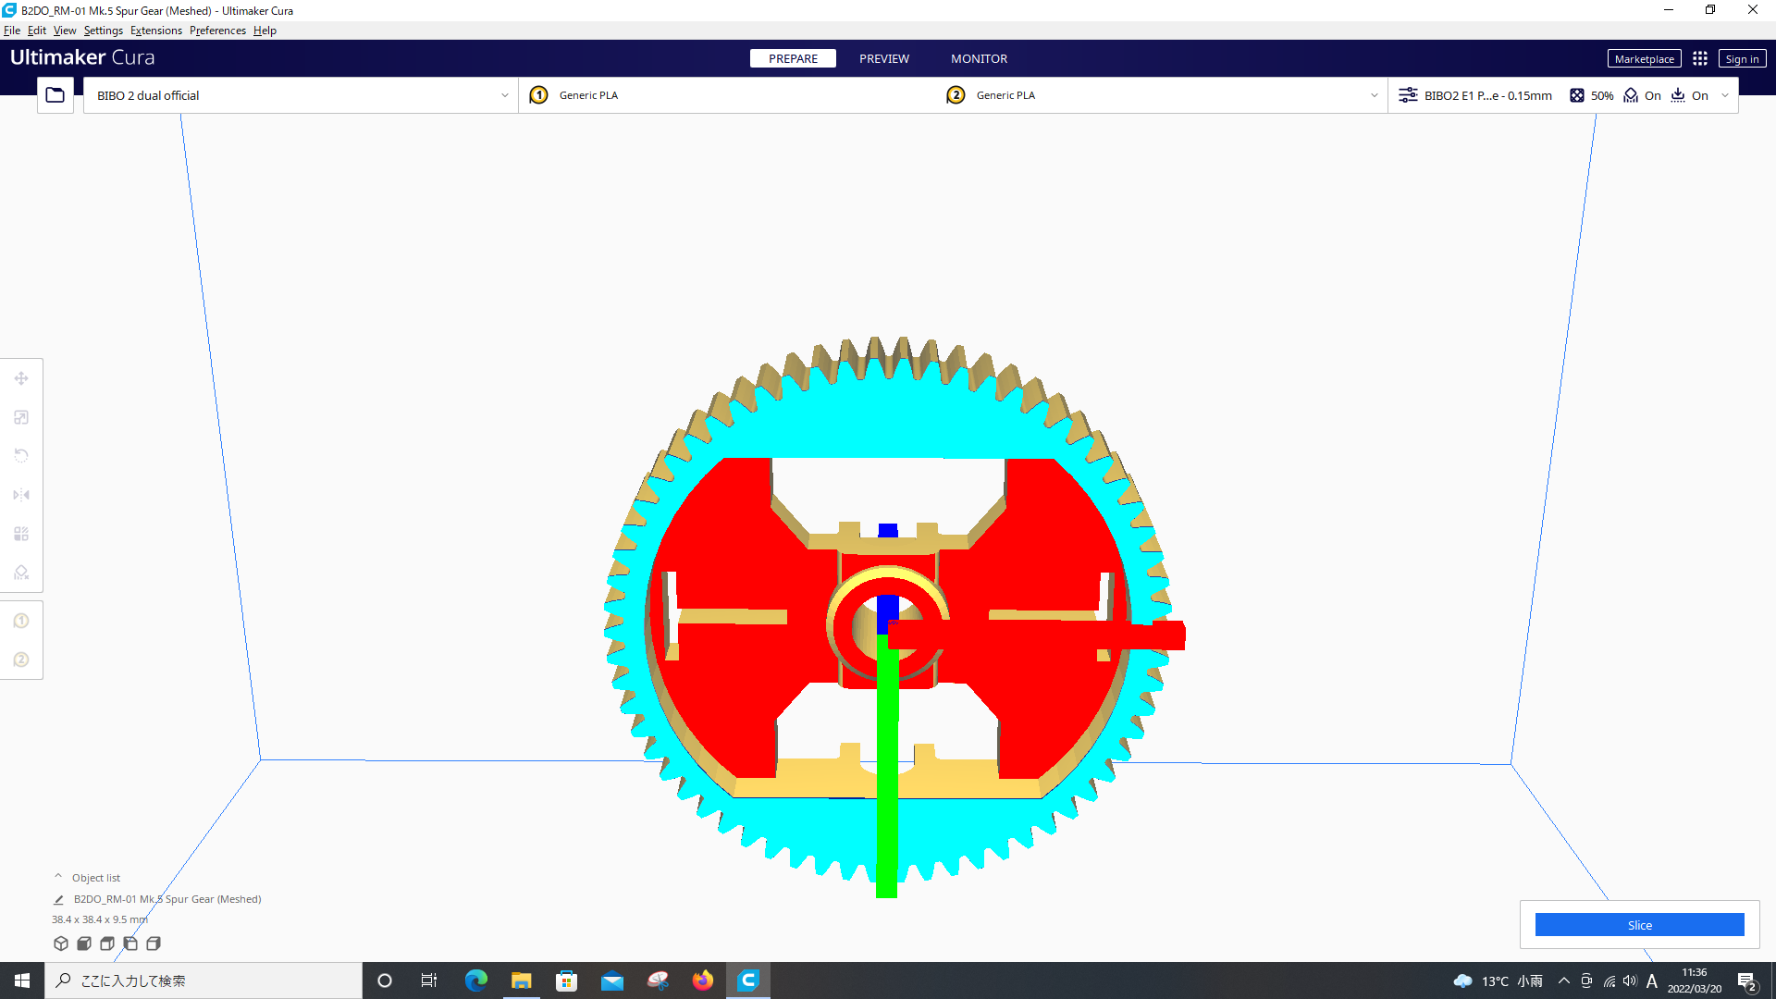Select the Mirror tool
Screen dimensions: 1776x999
point(21,495)
